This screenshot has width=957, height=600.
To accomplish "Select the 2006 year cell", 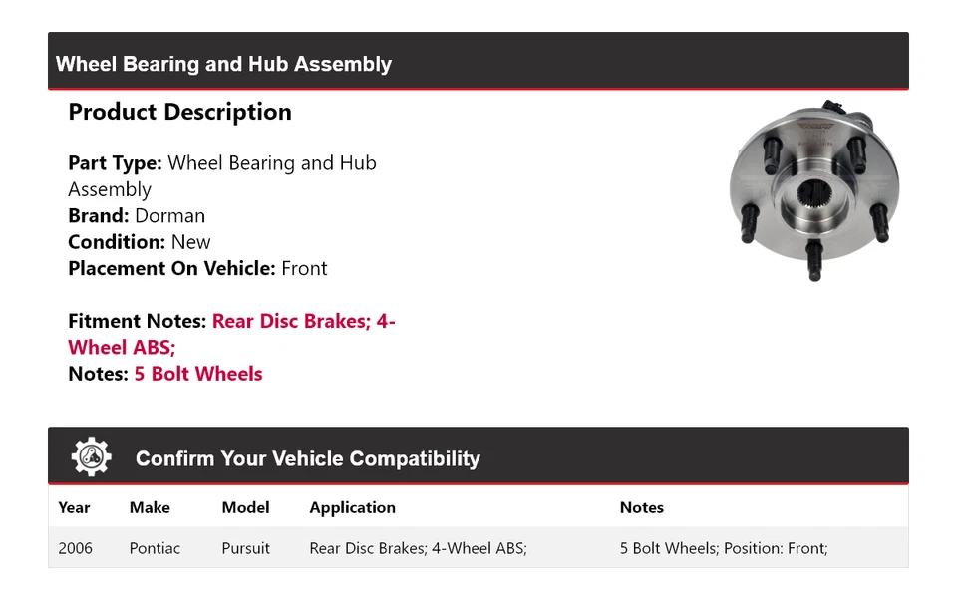I will [75, 548].
